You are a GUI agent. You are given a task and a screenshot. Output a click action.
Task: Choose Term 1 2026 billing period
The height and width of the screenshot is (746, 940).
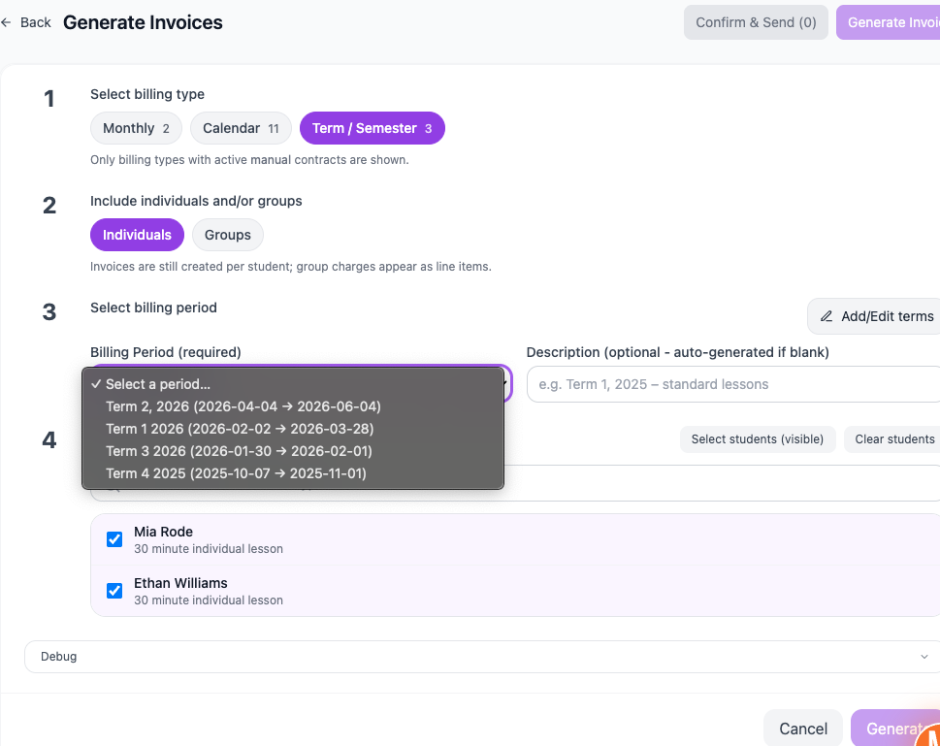pos(240,428)
